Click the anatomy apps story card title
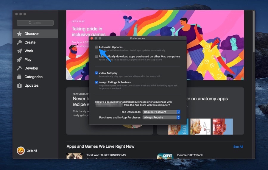 pos(207,99)
